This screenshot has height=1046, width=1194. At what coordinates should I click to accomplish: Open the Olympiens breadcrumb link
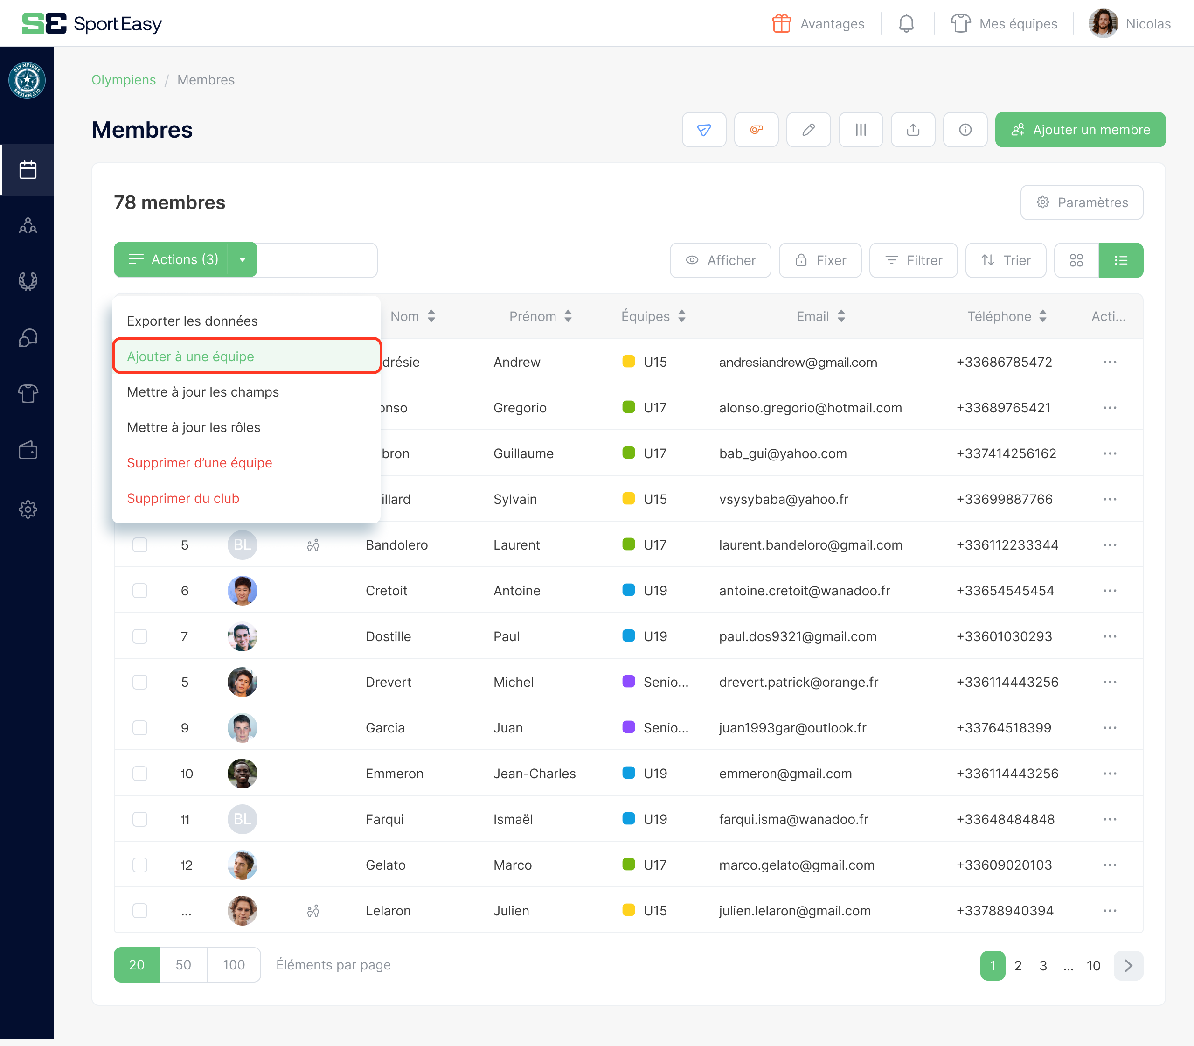(123, 80)
